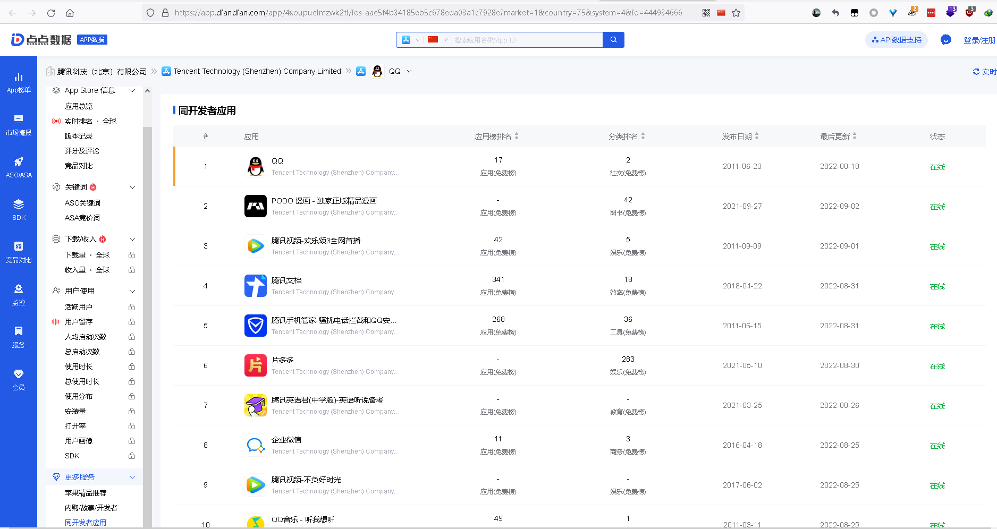The image size is (997, 529).
Task: Click the lock icon next to 下载量
Action: [x=132, y=255]
